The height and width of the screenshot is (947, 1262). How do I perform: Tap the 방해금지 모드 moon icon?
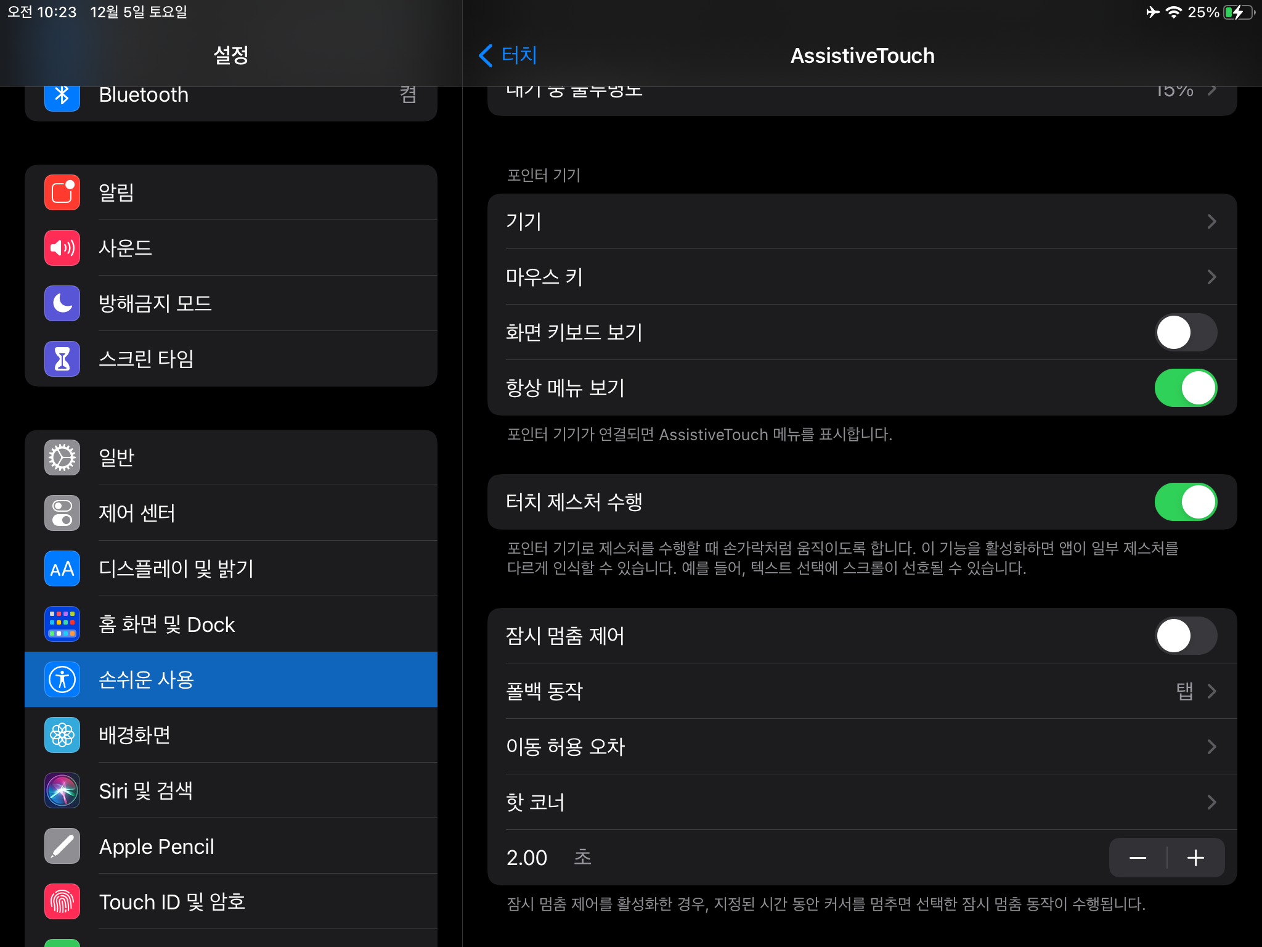click(62, 303)
